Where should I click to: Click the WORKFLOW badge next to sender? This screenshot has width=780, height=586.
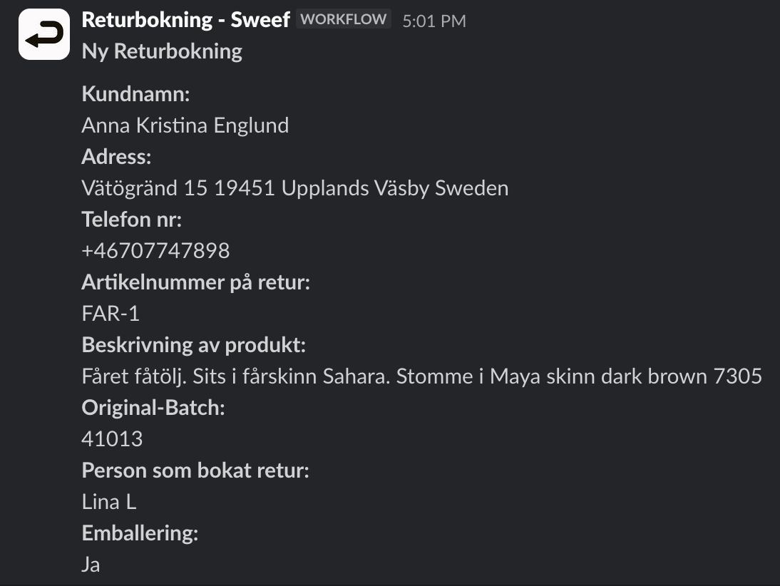(x=344, y=20)
